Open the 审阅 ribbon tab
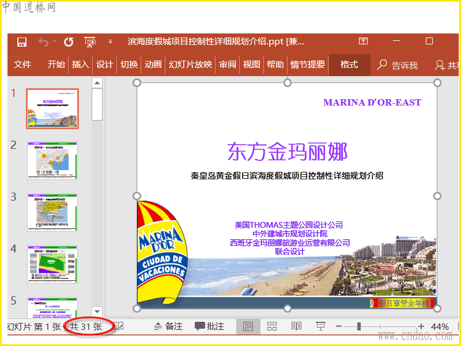Image resolution: width=461 pixels, height=346 pixels. point(228,64)
